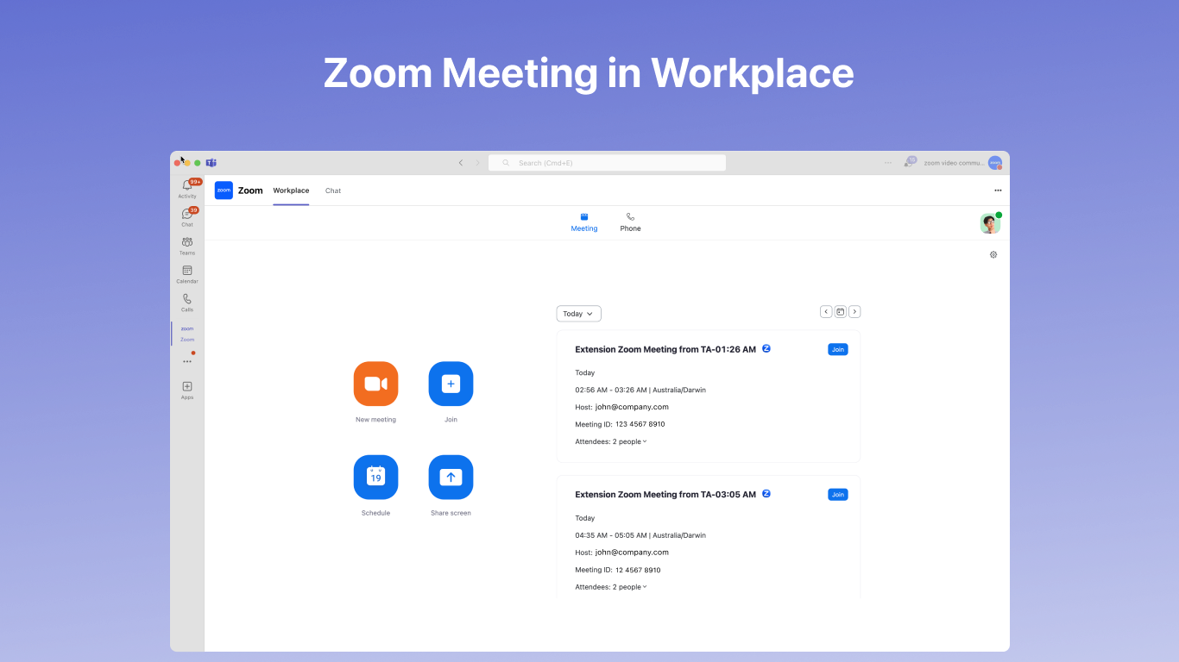Screen dimensions: 1179x662
Task: Open Zoom tab more options ellipsis
Action: pos(998,190)
